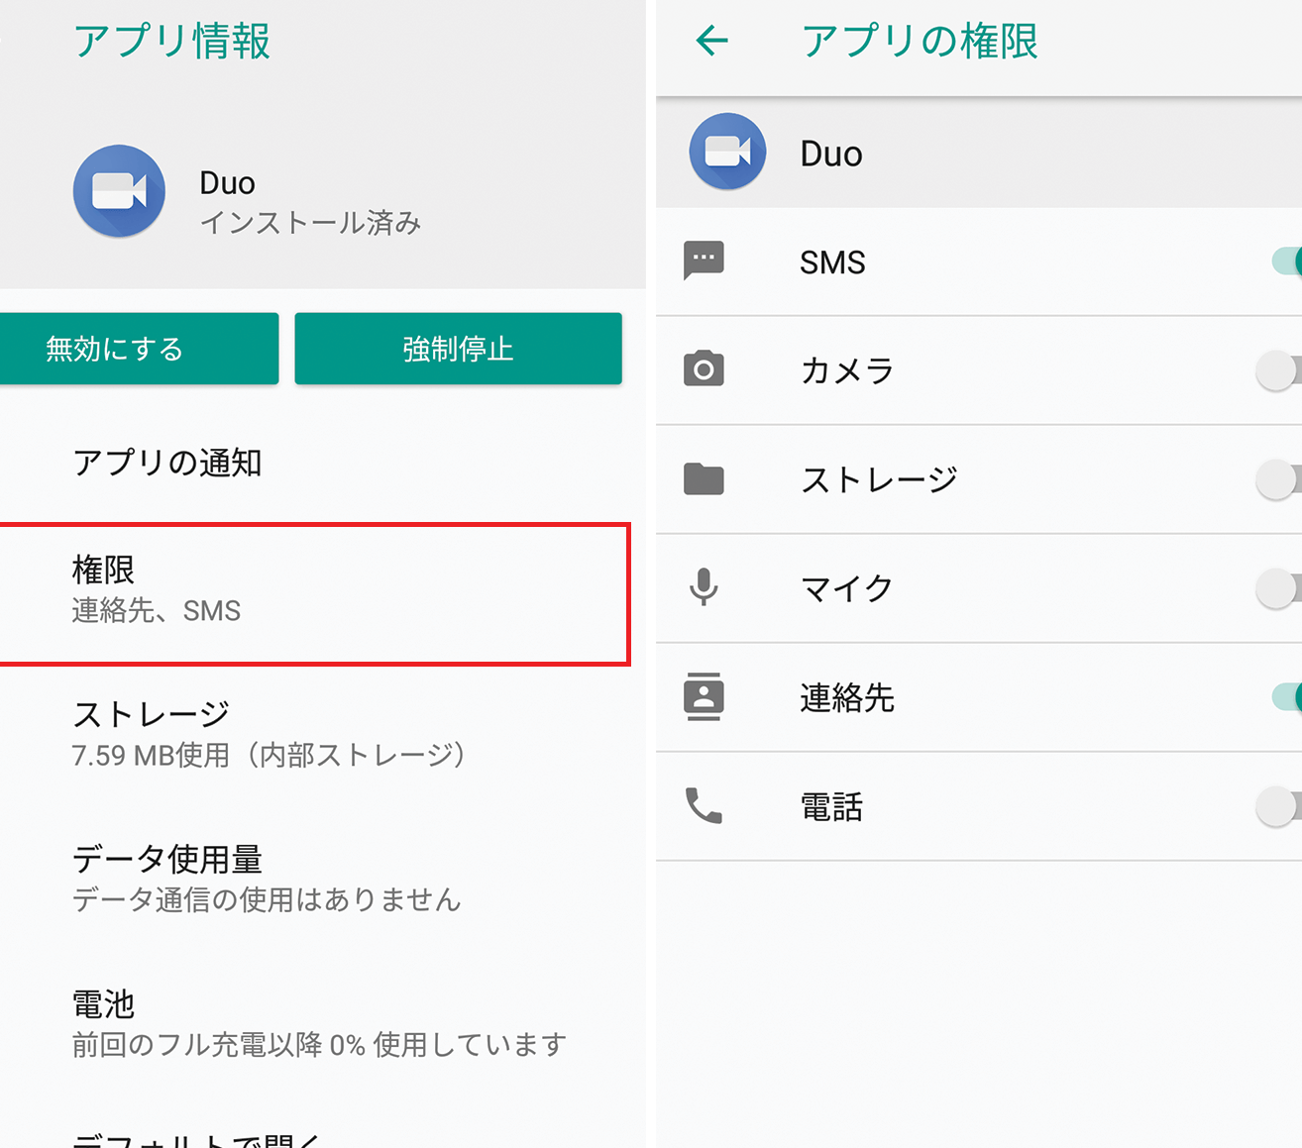Click the microphone icon beside マイク
The height and width of the screenshot is (1148, 1302).
click(x=704, y=587)
